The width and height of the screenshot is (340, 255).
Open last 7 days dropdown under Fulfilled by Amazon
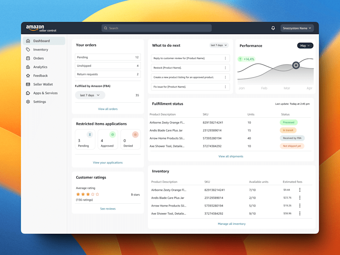coord(90,95)
